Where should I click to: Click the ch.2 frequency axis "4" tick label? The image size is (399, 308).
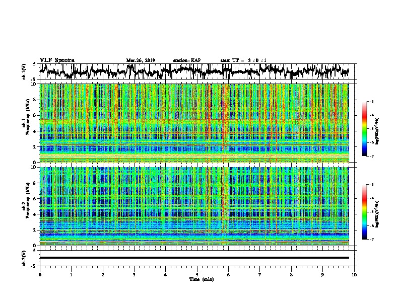click(35, 214)
